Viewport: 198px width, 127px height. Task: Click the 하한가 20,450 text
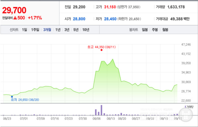click(x=129, y=19)
